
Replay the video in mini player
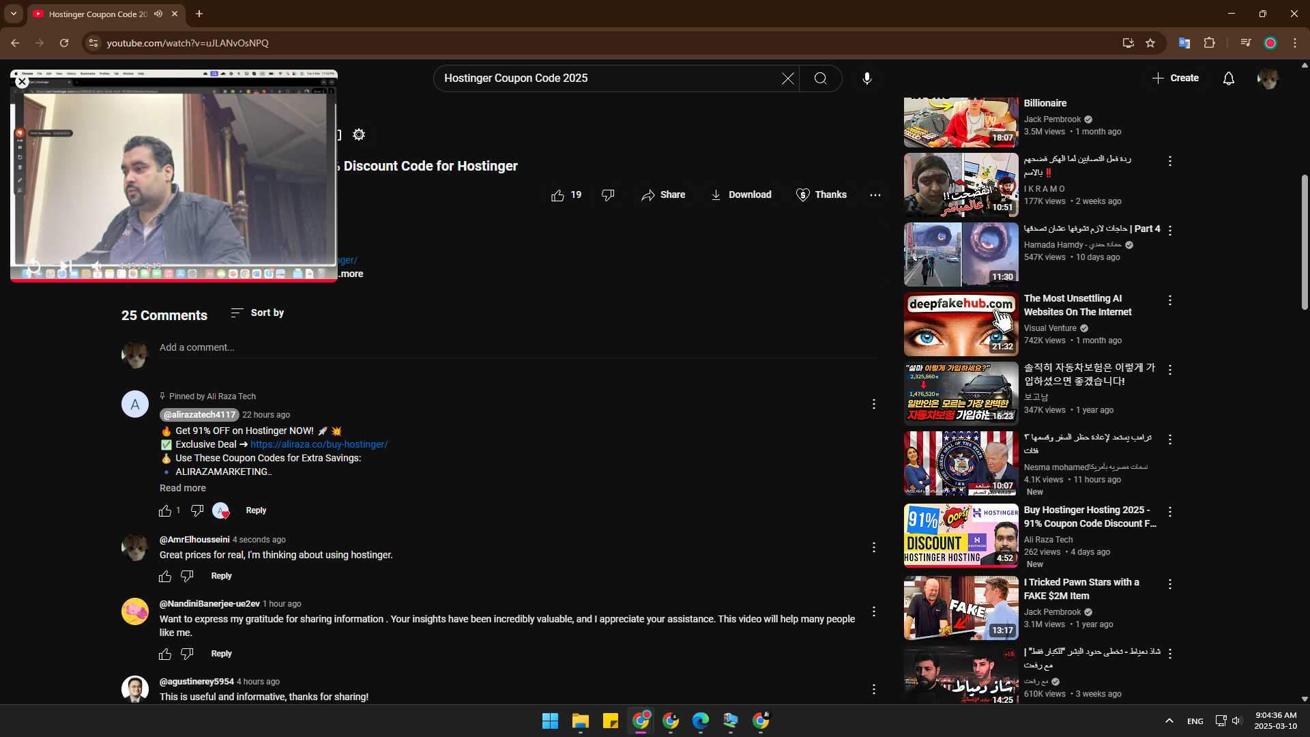point(34,265)
